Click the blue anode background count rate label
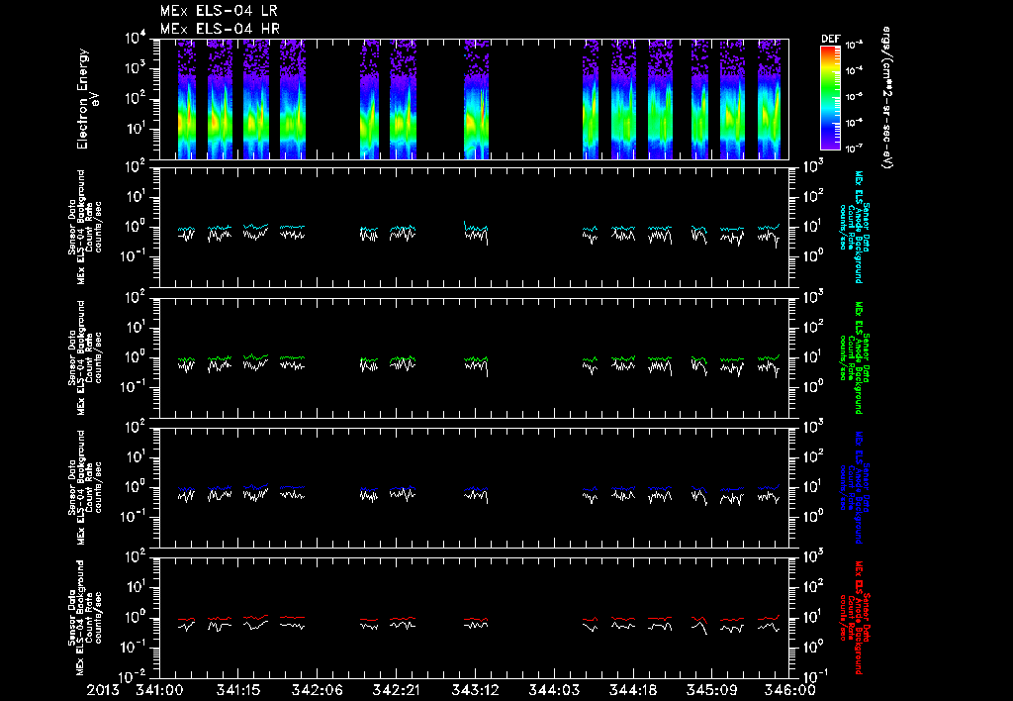This screenshot has width=1013, height=701. 854,487
